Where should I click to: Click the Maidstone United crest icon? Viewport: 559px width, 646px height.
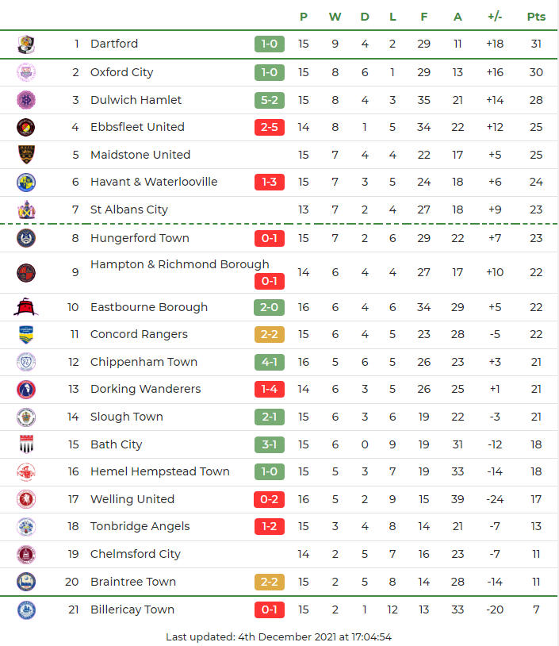pyautogui.click(x=26, y=155)
